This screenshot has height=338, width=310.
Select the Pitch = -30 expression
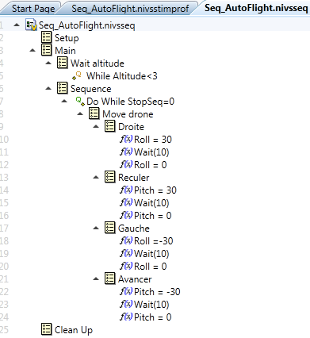click(x=157, y=292)
